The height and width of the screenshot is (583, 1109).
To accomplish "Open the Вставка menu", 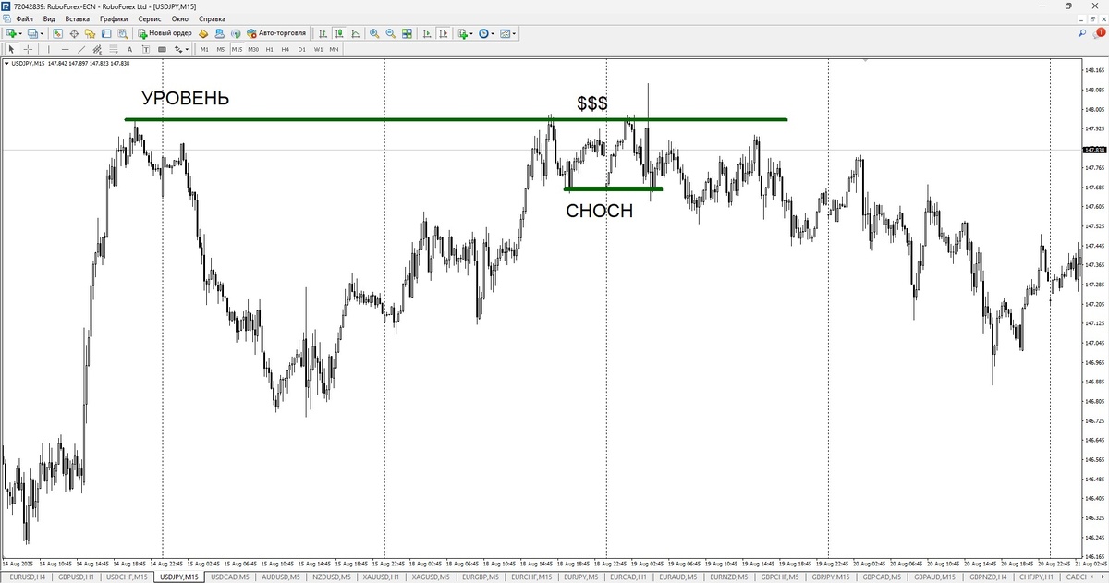I will pyautogui.click(x=78, y=18).
